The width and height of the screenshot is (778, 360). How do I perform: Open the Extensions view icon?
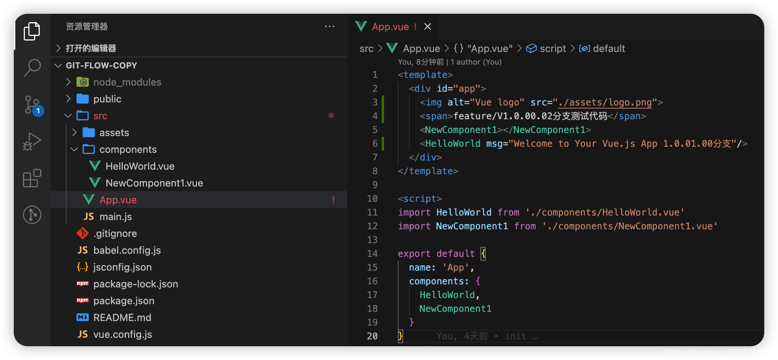pyautogui.click(x=32, y=178)
